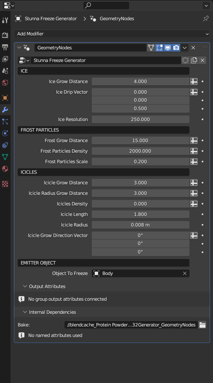This screenshot has width=213, height=383.
Task: Open the Physics properties tab
Action: click(5, 133)
